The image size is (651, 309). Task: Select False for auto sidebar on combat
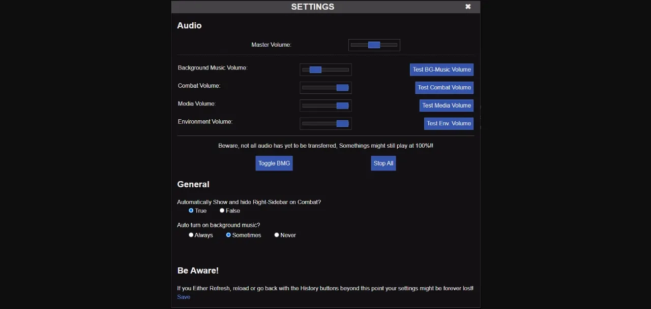[x=222, y=210]
